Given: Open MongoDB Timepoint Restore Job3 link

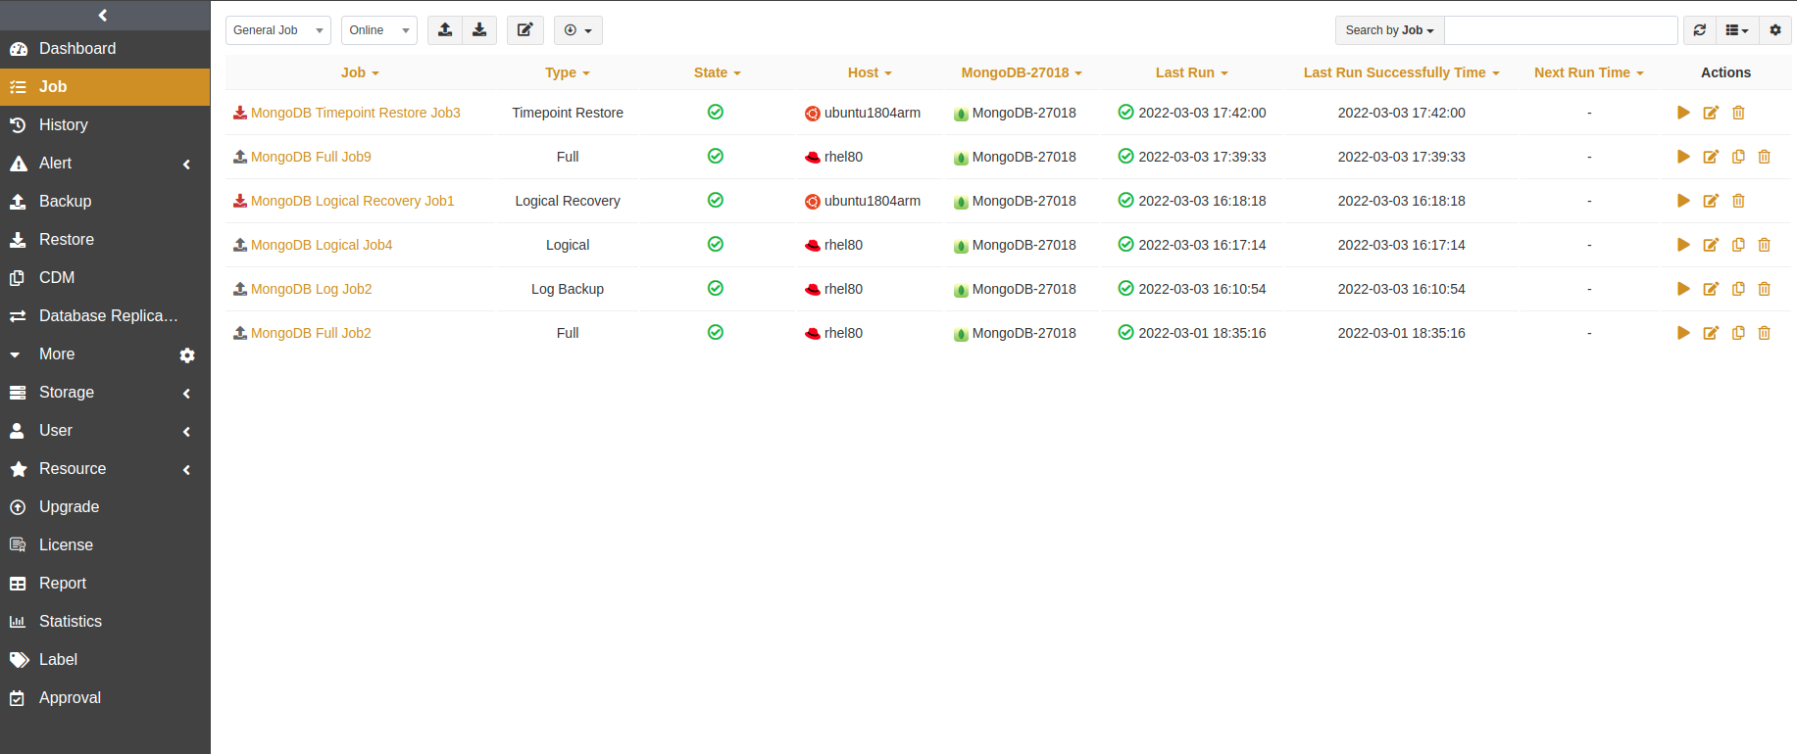Looking at the screenshot, I should pos(356,113).
